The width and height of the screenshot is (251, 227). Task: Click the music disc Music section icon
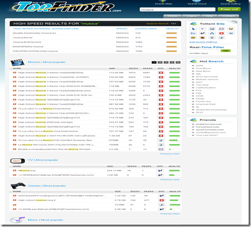(17, 220)
